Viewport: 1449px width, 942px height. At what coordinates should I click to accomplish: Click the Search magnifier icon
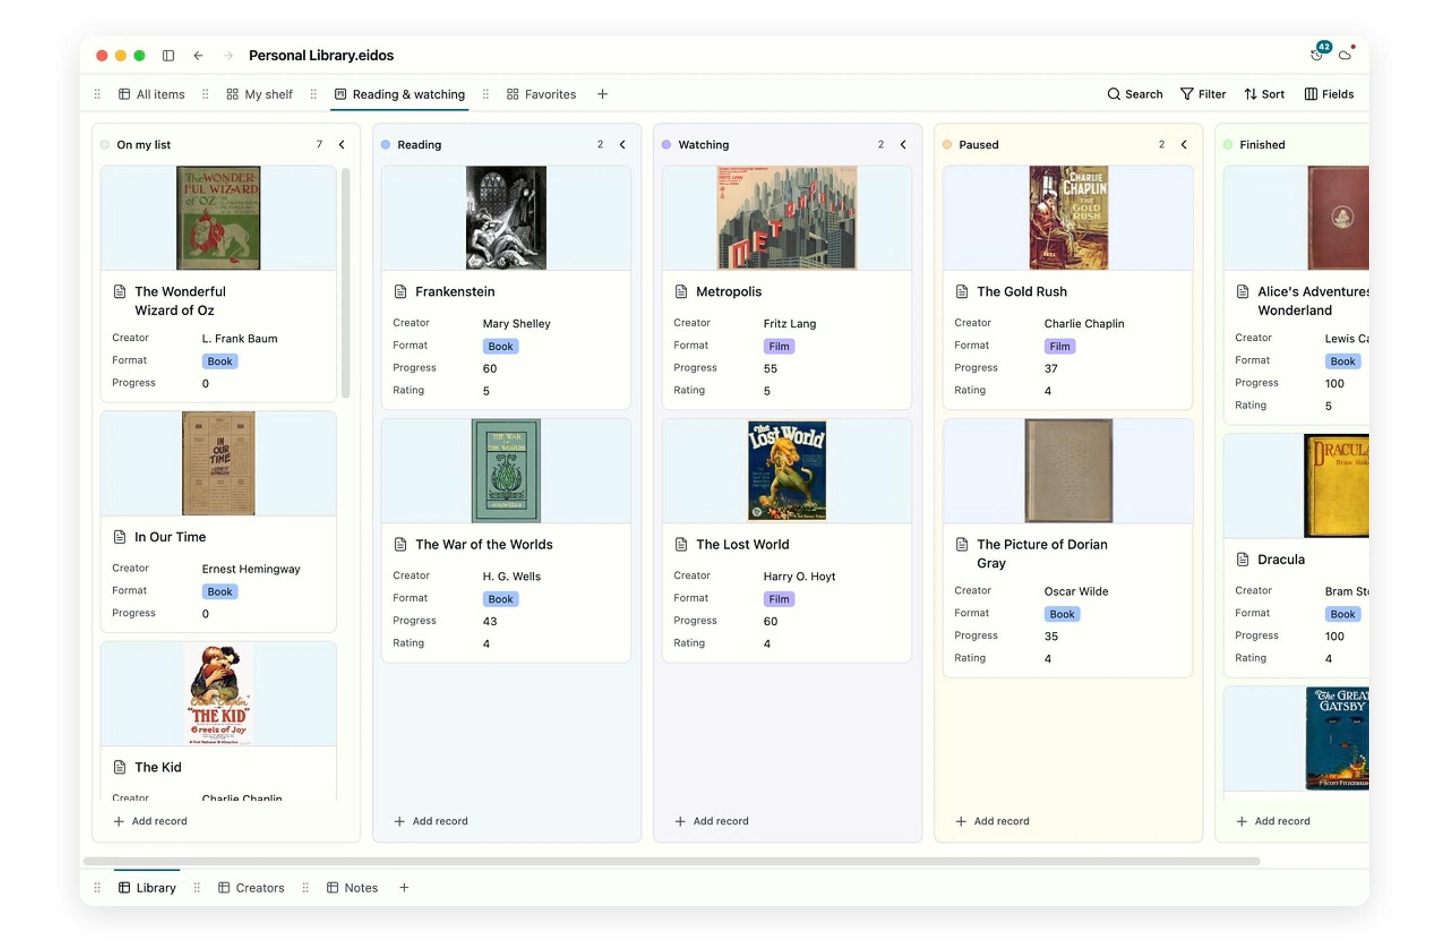[x=1113, y=94]
